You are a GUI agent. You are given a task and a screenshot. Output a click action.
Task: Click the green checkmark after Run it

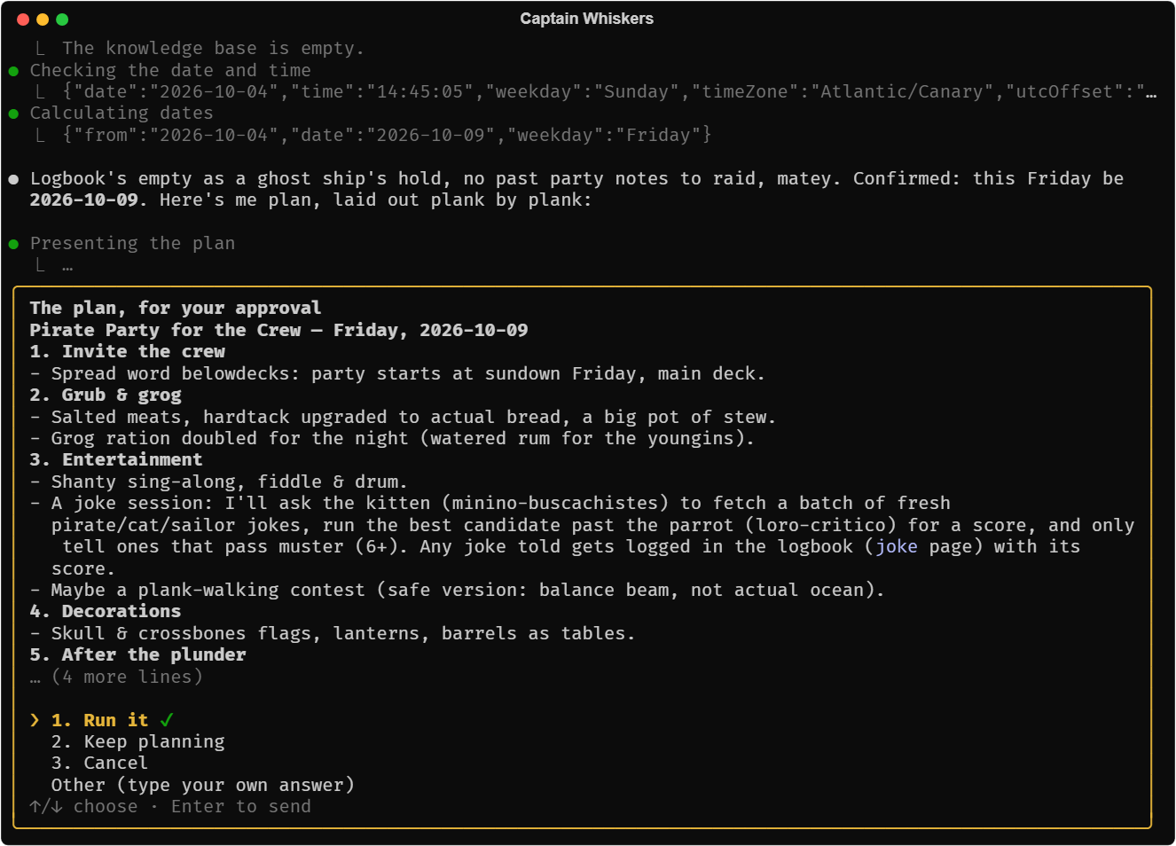pyautogui.click(x=167, y=720)
